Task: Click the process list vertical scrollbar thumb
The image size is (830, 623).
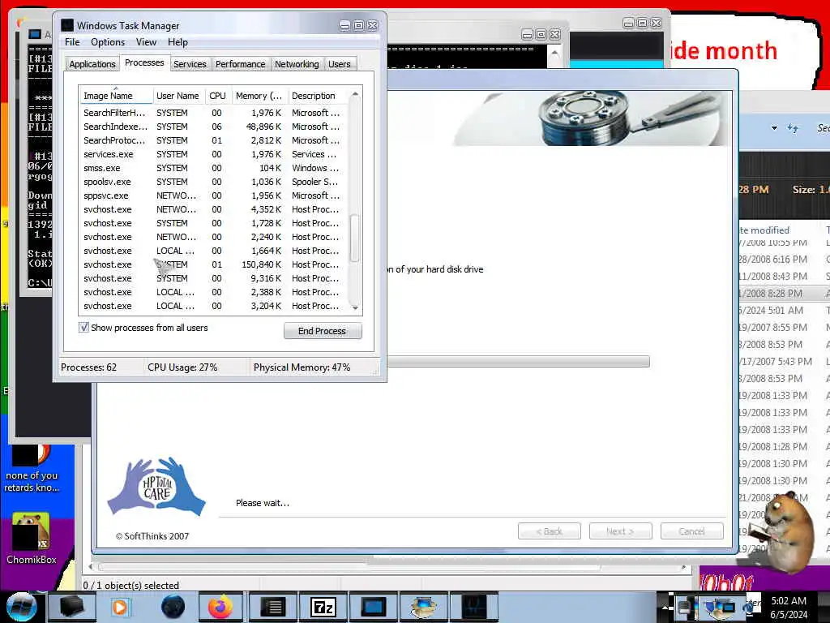Action: [355, 238]
